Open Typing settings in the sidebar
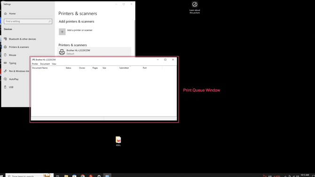315x177 pixels. (x=10, y=63)
